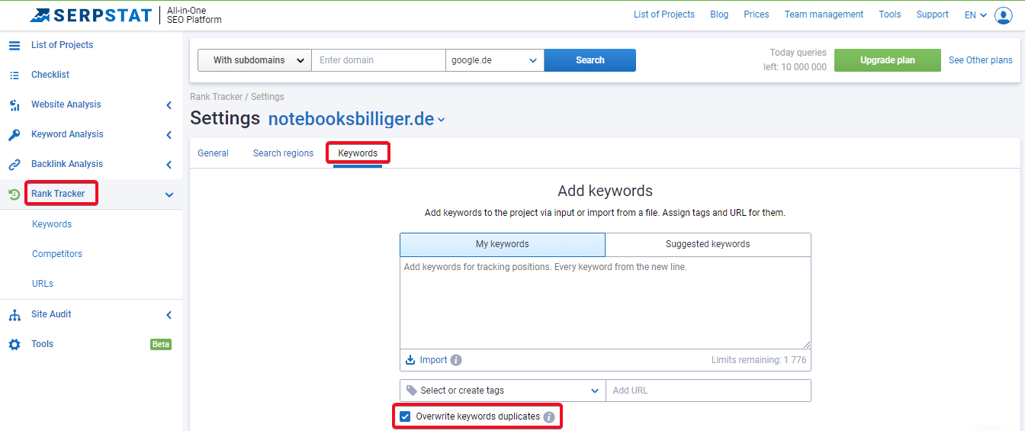1025x431 pixels.
Task: Click the Today queries left counter
Action: point(795,60)
